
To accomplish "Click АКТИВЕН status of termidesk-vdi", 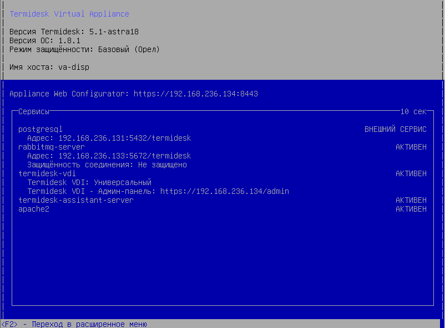I will click(x=411, y=173).
